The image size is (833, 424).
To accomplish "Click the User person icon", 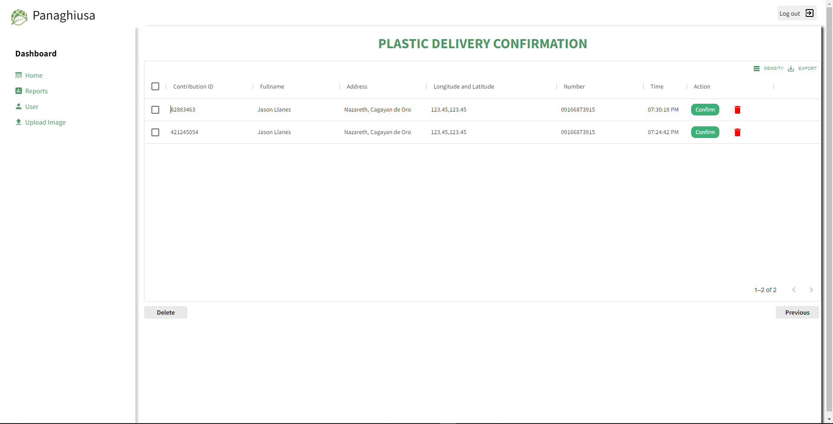I will (x=19, y=106).
